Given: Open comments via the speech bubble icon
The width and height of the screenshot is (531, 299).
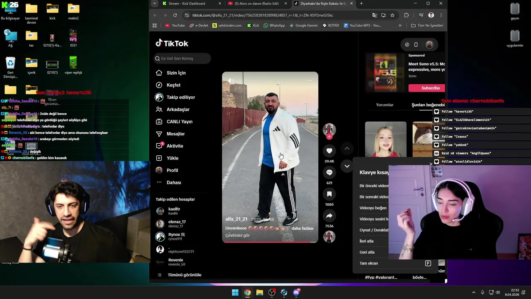Looking at the screenshot, I should [329, 172].
